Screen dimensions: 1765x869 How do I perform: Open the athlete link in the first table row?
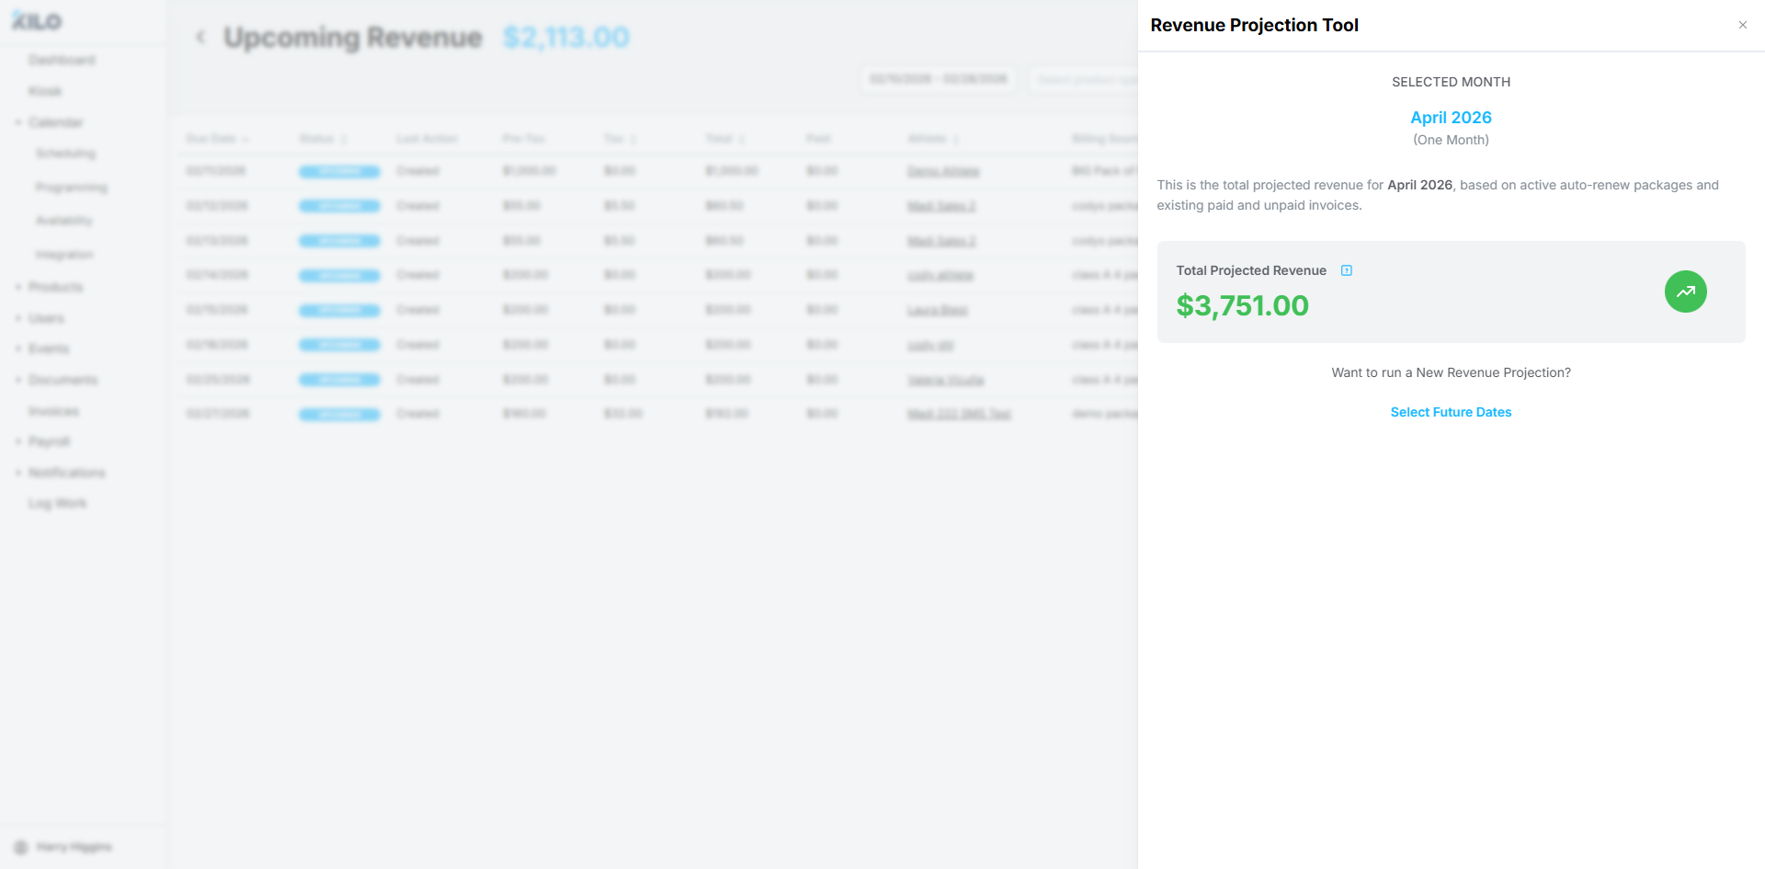point(943,171)
